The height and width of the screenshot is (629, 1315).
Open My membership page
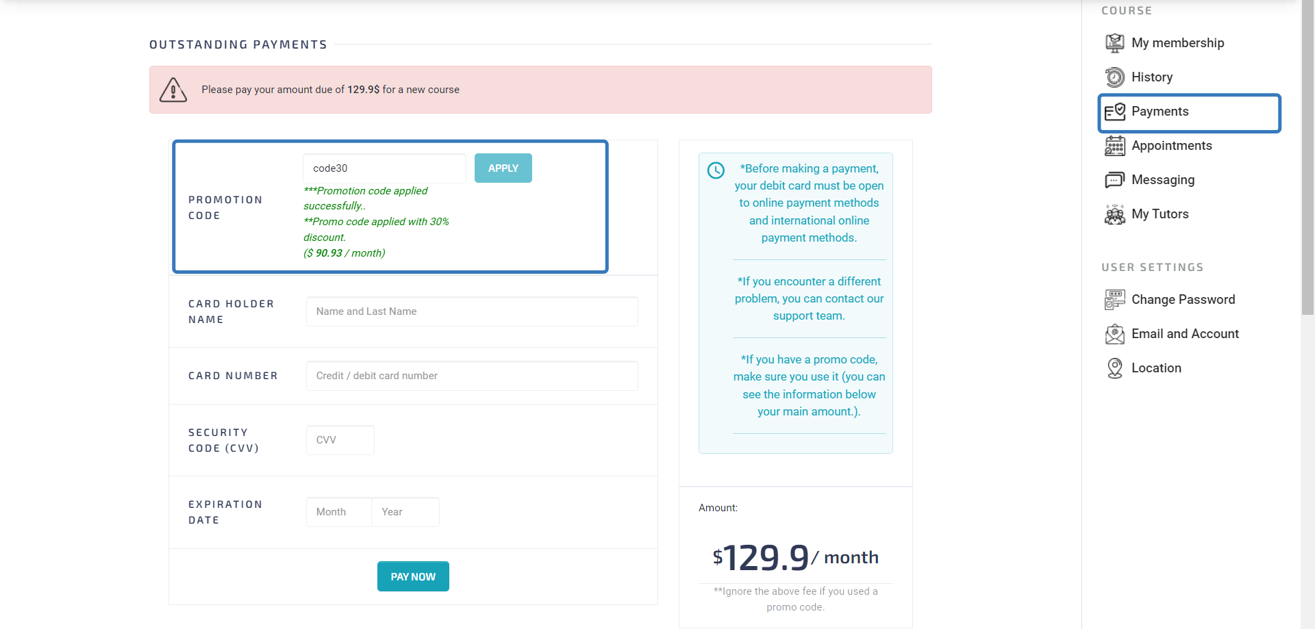click(1177, 43)
